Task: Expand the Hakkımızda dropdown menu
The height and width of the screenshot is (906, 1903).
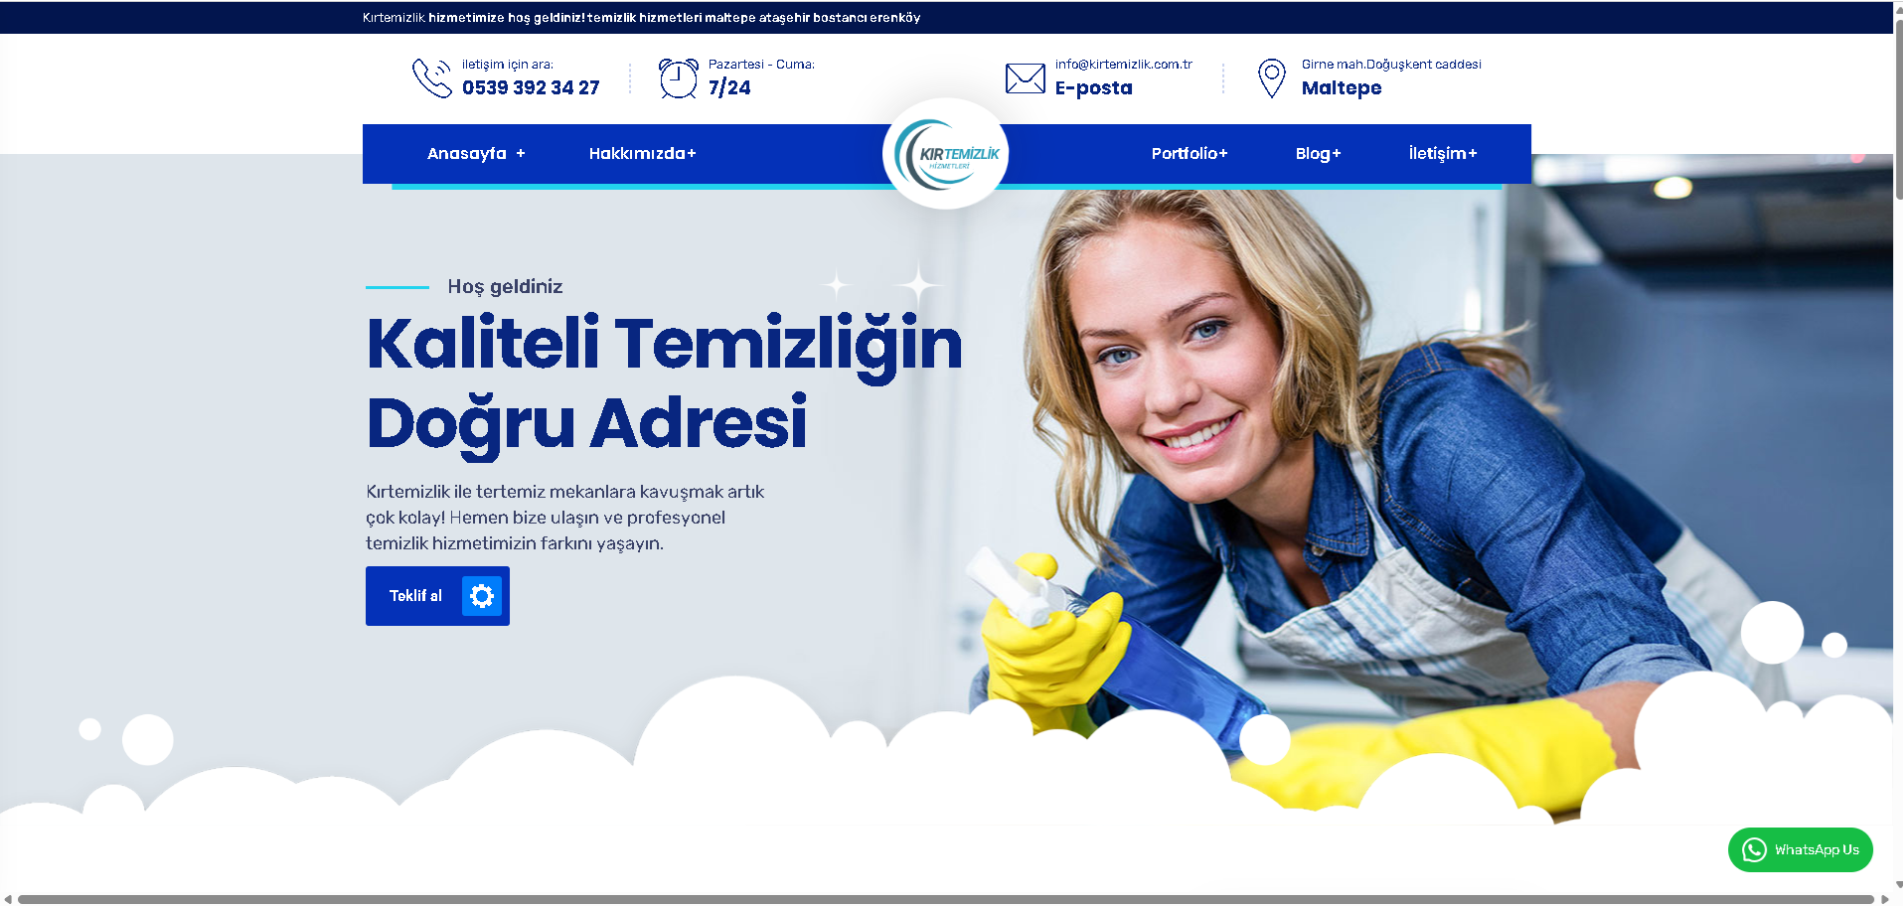Action: tap(642, 154)
